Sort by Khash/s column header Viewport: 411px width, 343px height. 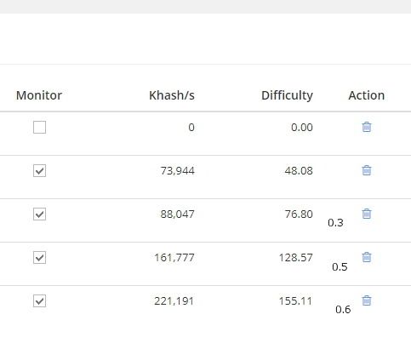click(172, 95)
